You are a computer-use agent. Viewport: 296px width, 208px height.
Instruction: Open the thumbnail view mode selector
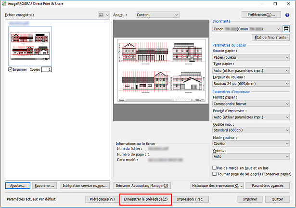[x=103, y=15]
